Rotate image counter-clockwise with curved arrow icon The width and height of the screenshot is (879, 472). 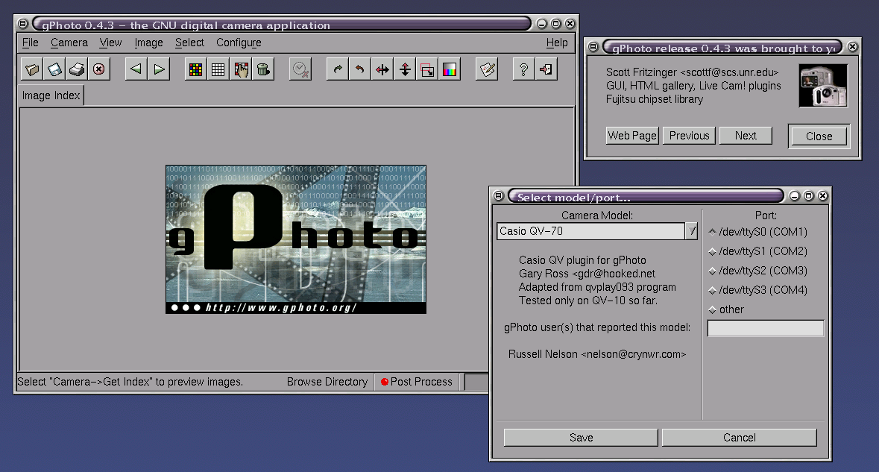click(360, 69)
